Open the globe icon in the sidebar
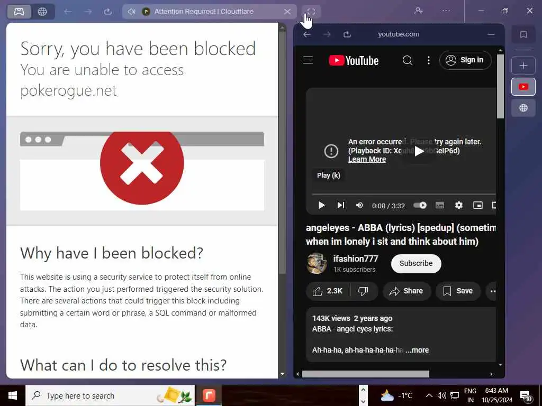 pos(523,108)
